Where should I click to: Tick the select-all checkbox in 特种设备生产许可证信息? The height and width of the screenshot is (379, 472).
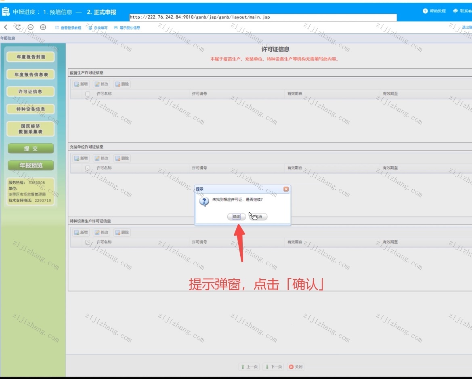(x=88, y=242)
